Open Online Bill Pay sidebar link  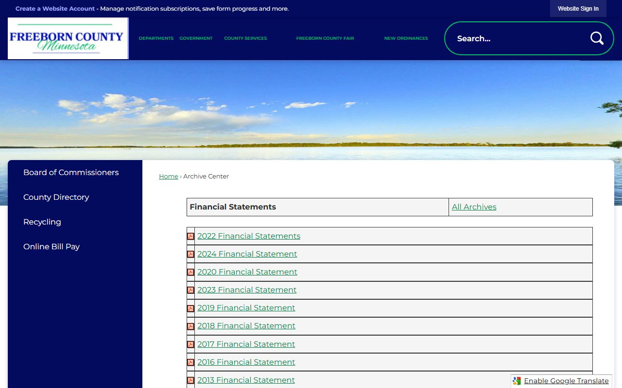(52, 246)
